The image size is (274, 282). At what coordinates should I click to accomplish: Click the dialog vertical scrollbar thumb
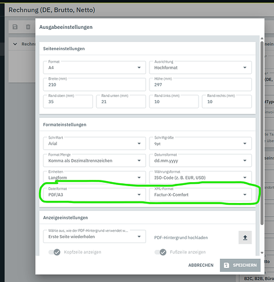262,133
